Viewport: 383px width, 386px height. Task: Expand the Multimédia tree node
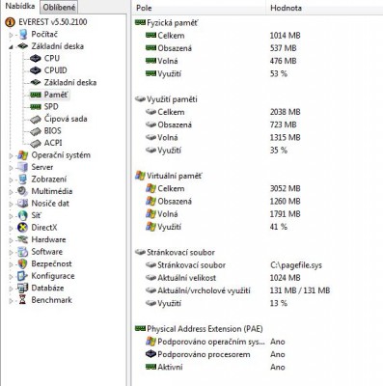click(11, 192)
